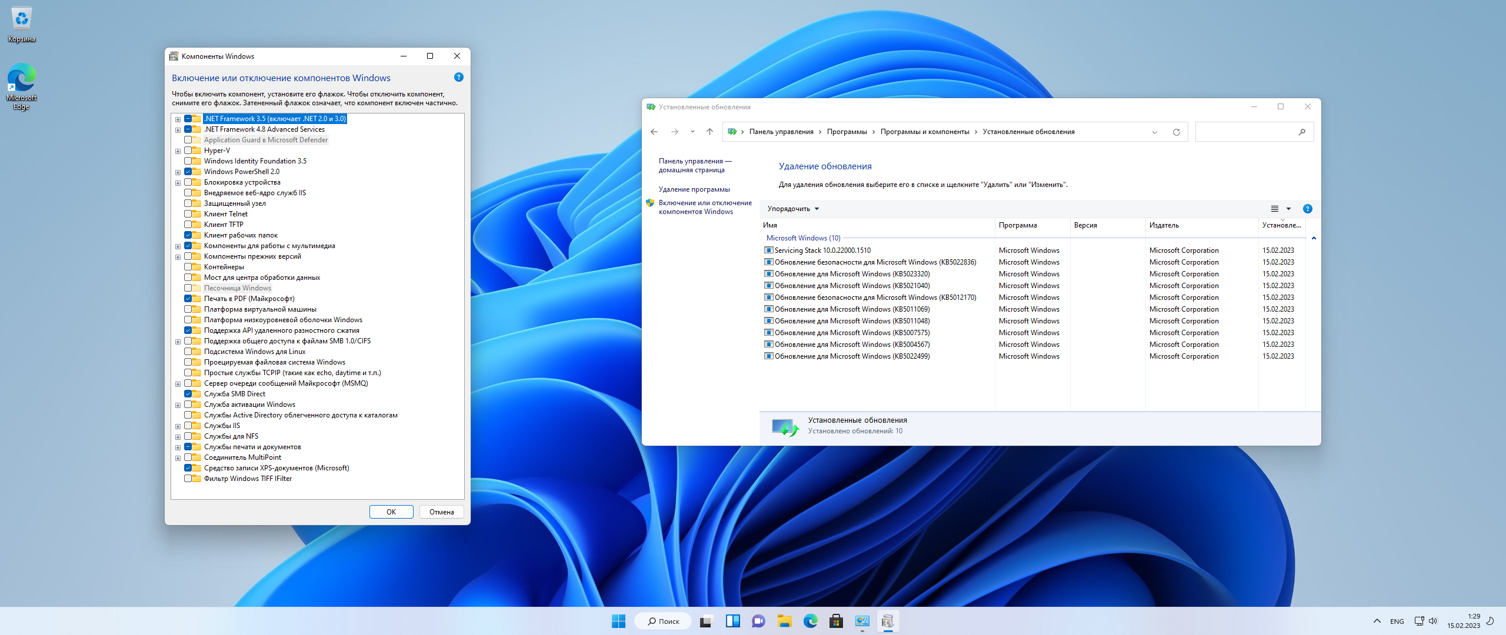Viewport: 1506px width, 635px height.
Task: Click the folder icon for Hyper-V
Action: pyautogui.click(x=197, y=151)
